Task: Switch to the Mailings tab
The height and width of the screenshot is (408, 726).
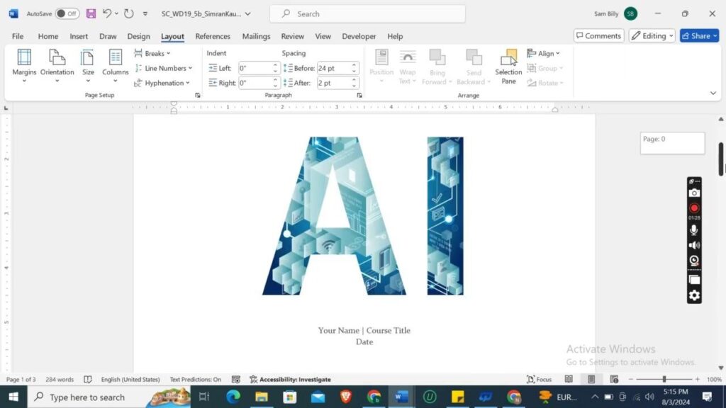Action: pyautogui.click(x=256, y=36)
